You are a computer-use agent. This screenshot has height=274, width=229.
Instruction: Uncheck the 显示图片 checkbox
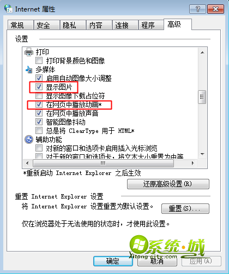[x=39, y=87]
